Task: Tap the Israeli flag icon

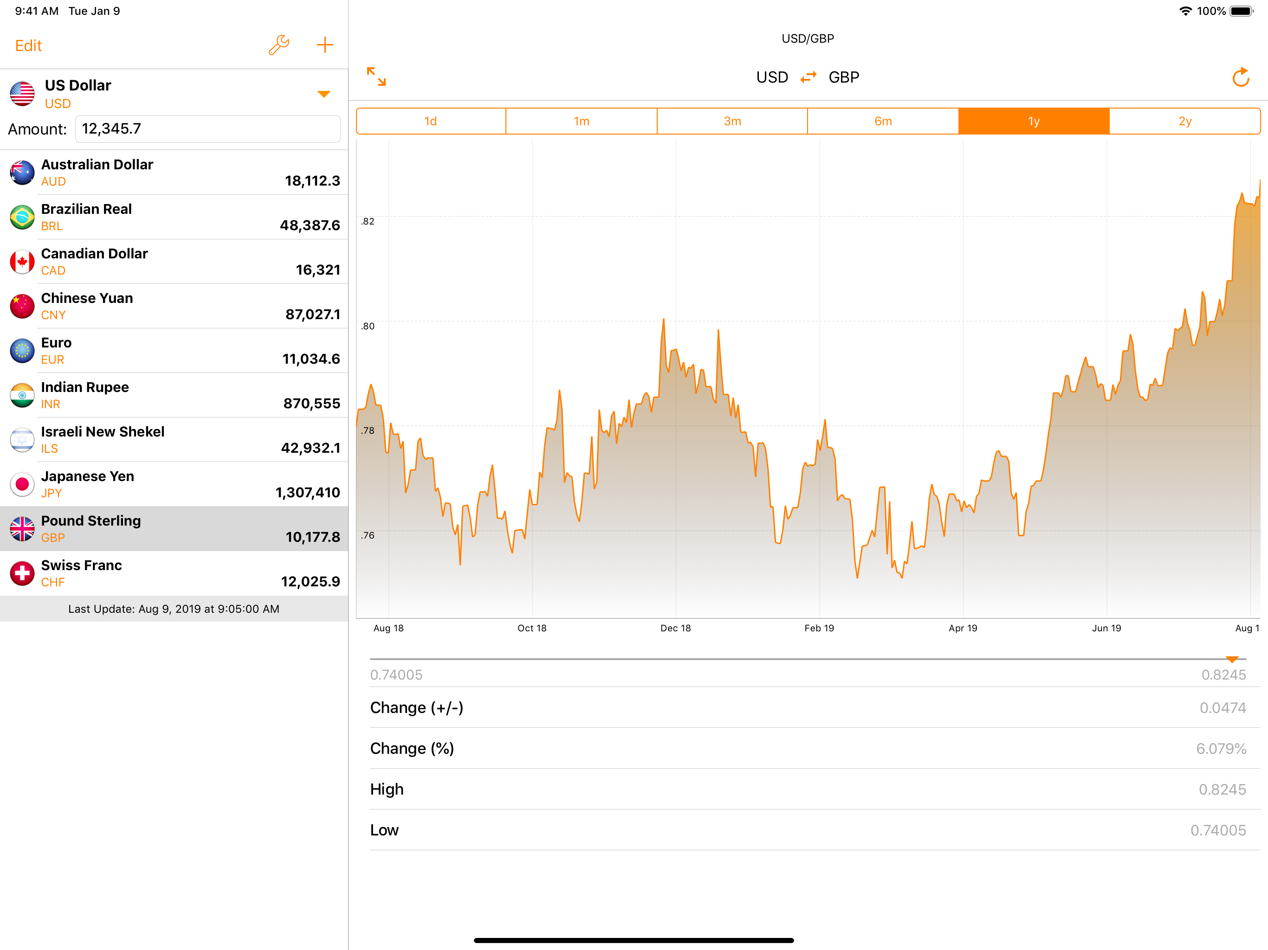Action: pos(22,440)
